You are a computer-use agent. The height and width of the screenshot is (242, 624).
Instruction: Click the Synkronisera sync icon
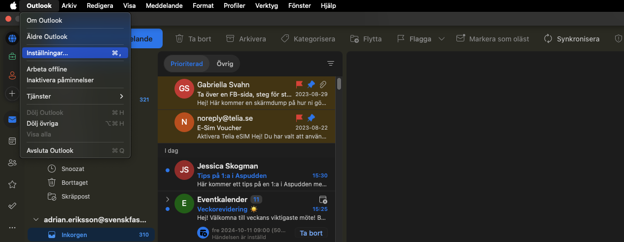pyautogui.click(x=548, y=39)
